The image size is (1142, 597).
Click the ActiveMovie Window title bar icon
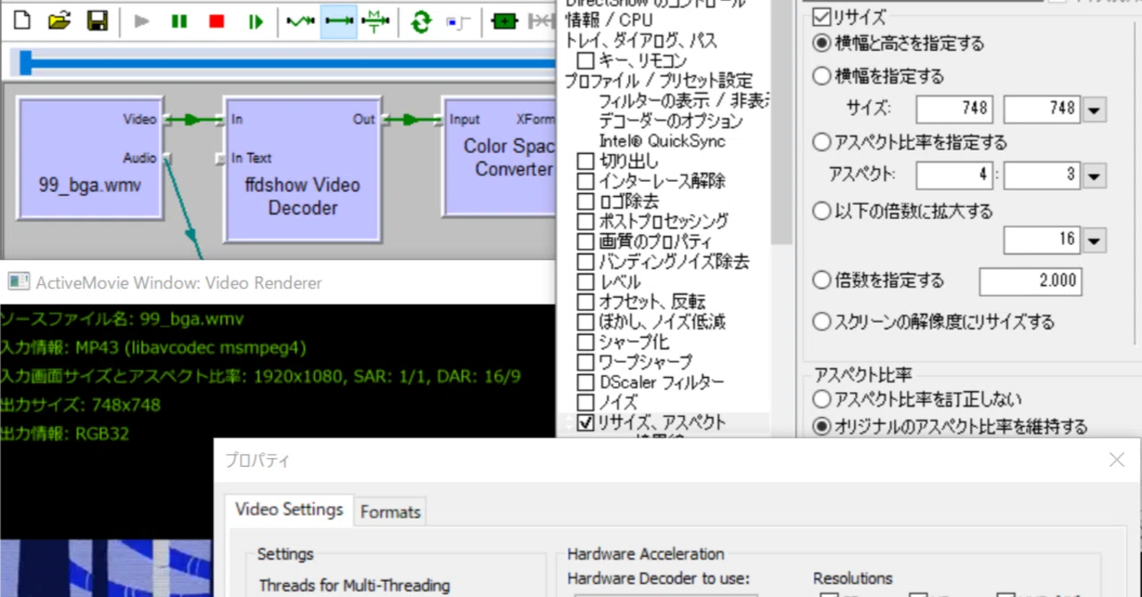[x=19, y=282]
